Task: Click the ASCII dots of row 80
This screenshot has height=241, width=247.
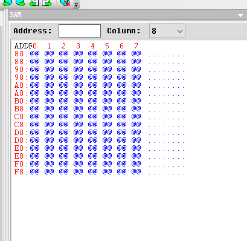Action: coord(166,56)
